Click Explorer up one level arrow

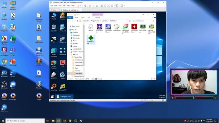tap(77, 21)
